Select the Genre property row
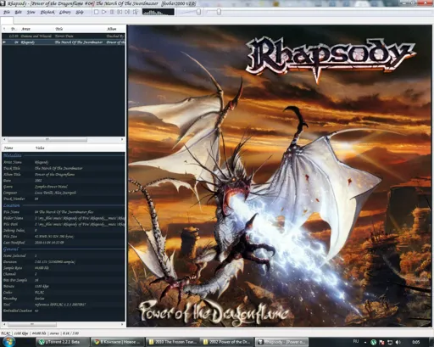This screenshot has width=434, height=347. (64, 187)
